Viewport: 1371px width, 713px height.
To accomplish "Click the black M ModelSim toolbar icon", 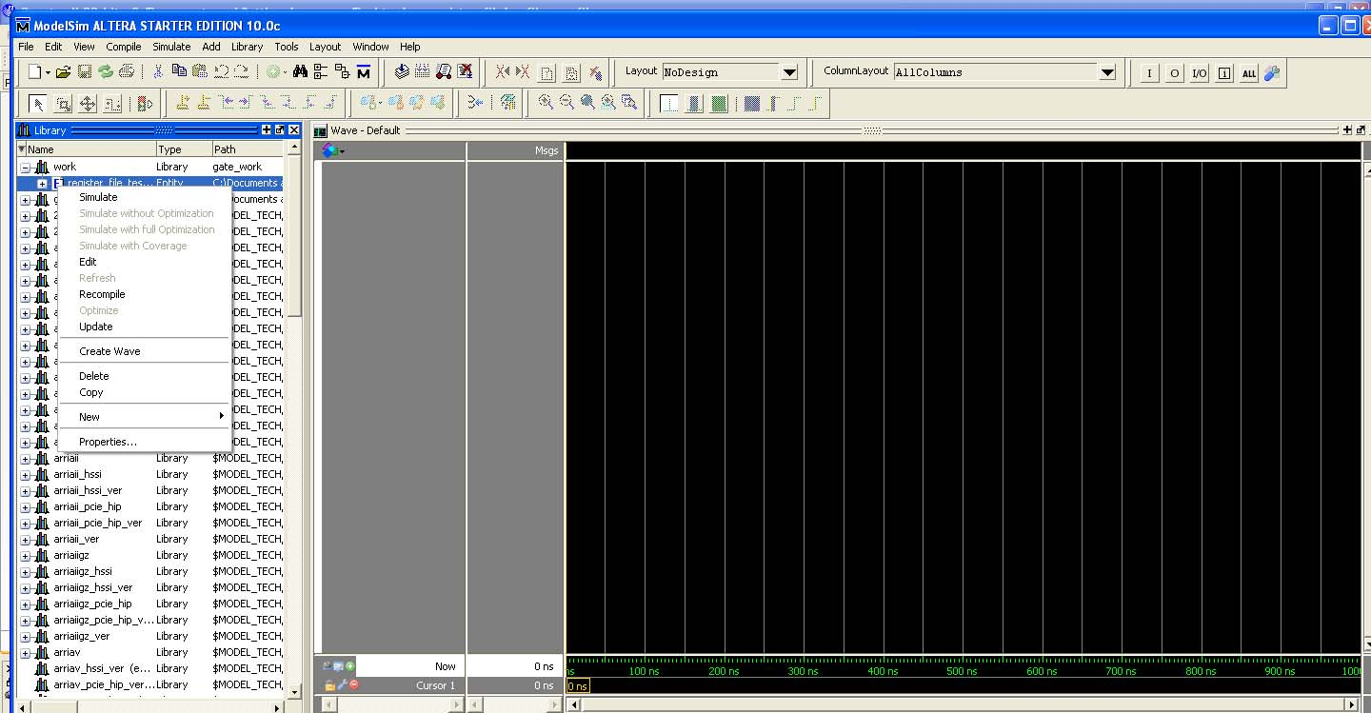I will pos(364,71).
